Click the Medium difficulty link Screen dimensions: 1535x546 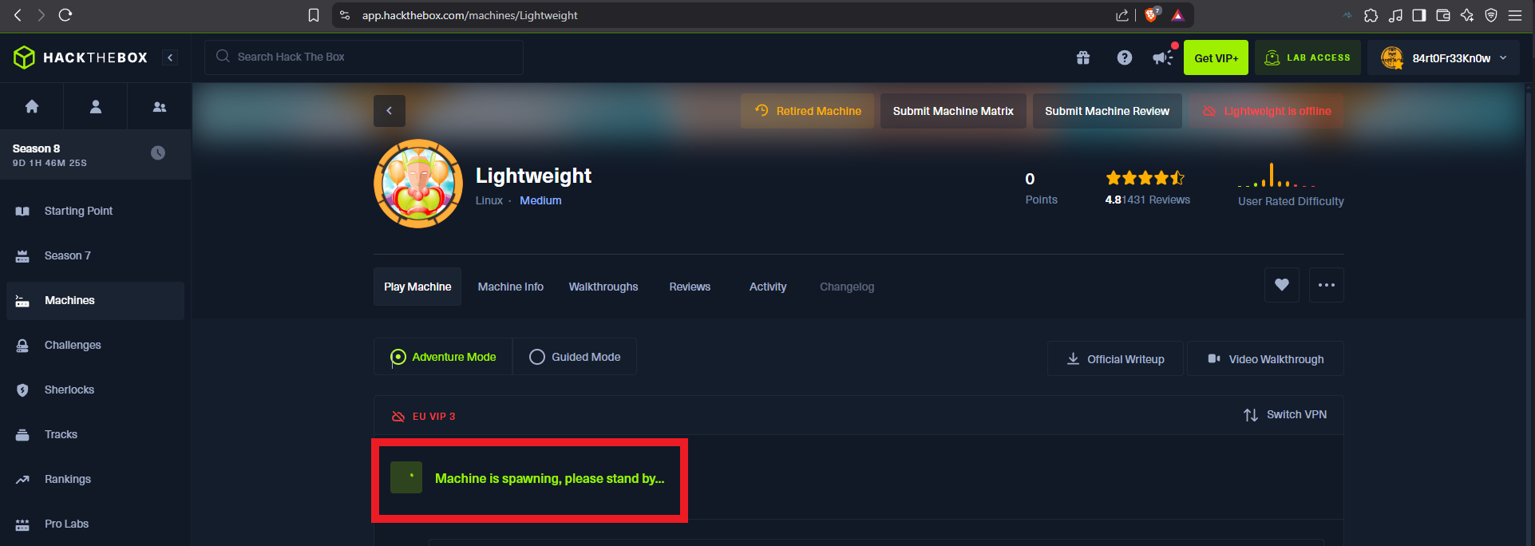(540, 200)
